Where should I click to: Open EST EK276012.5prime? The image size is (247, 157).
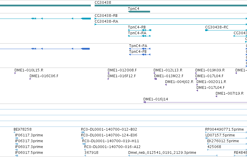(223, 141)
